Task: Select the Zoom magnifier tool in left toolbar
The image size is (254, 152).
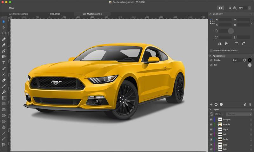Action: tap(4, 92)
